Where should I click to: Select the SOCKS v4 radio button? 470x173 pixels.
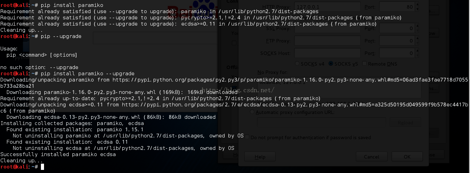click(297, 64)
